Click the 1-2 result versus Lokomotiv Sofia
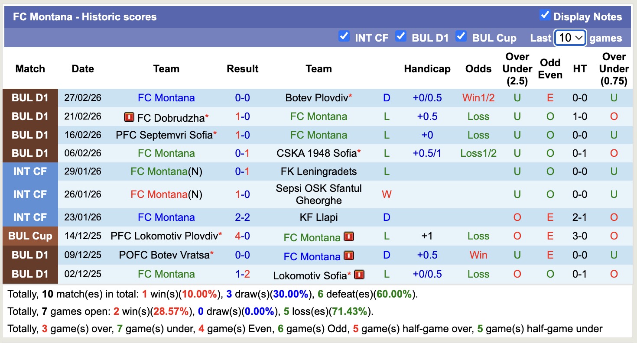Viewport: 637px width, 343px height. pos(242,274)
